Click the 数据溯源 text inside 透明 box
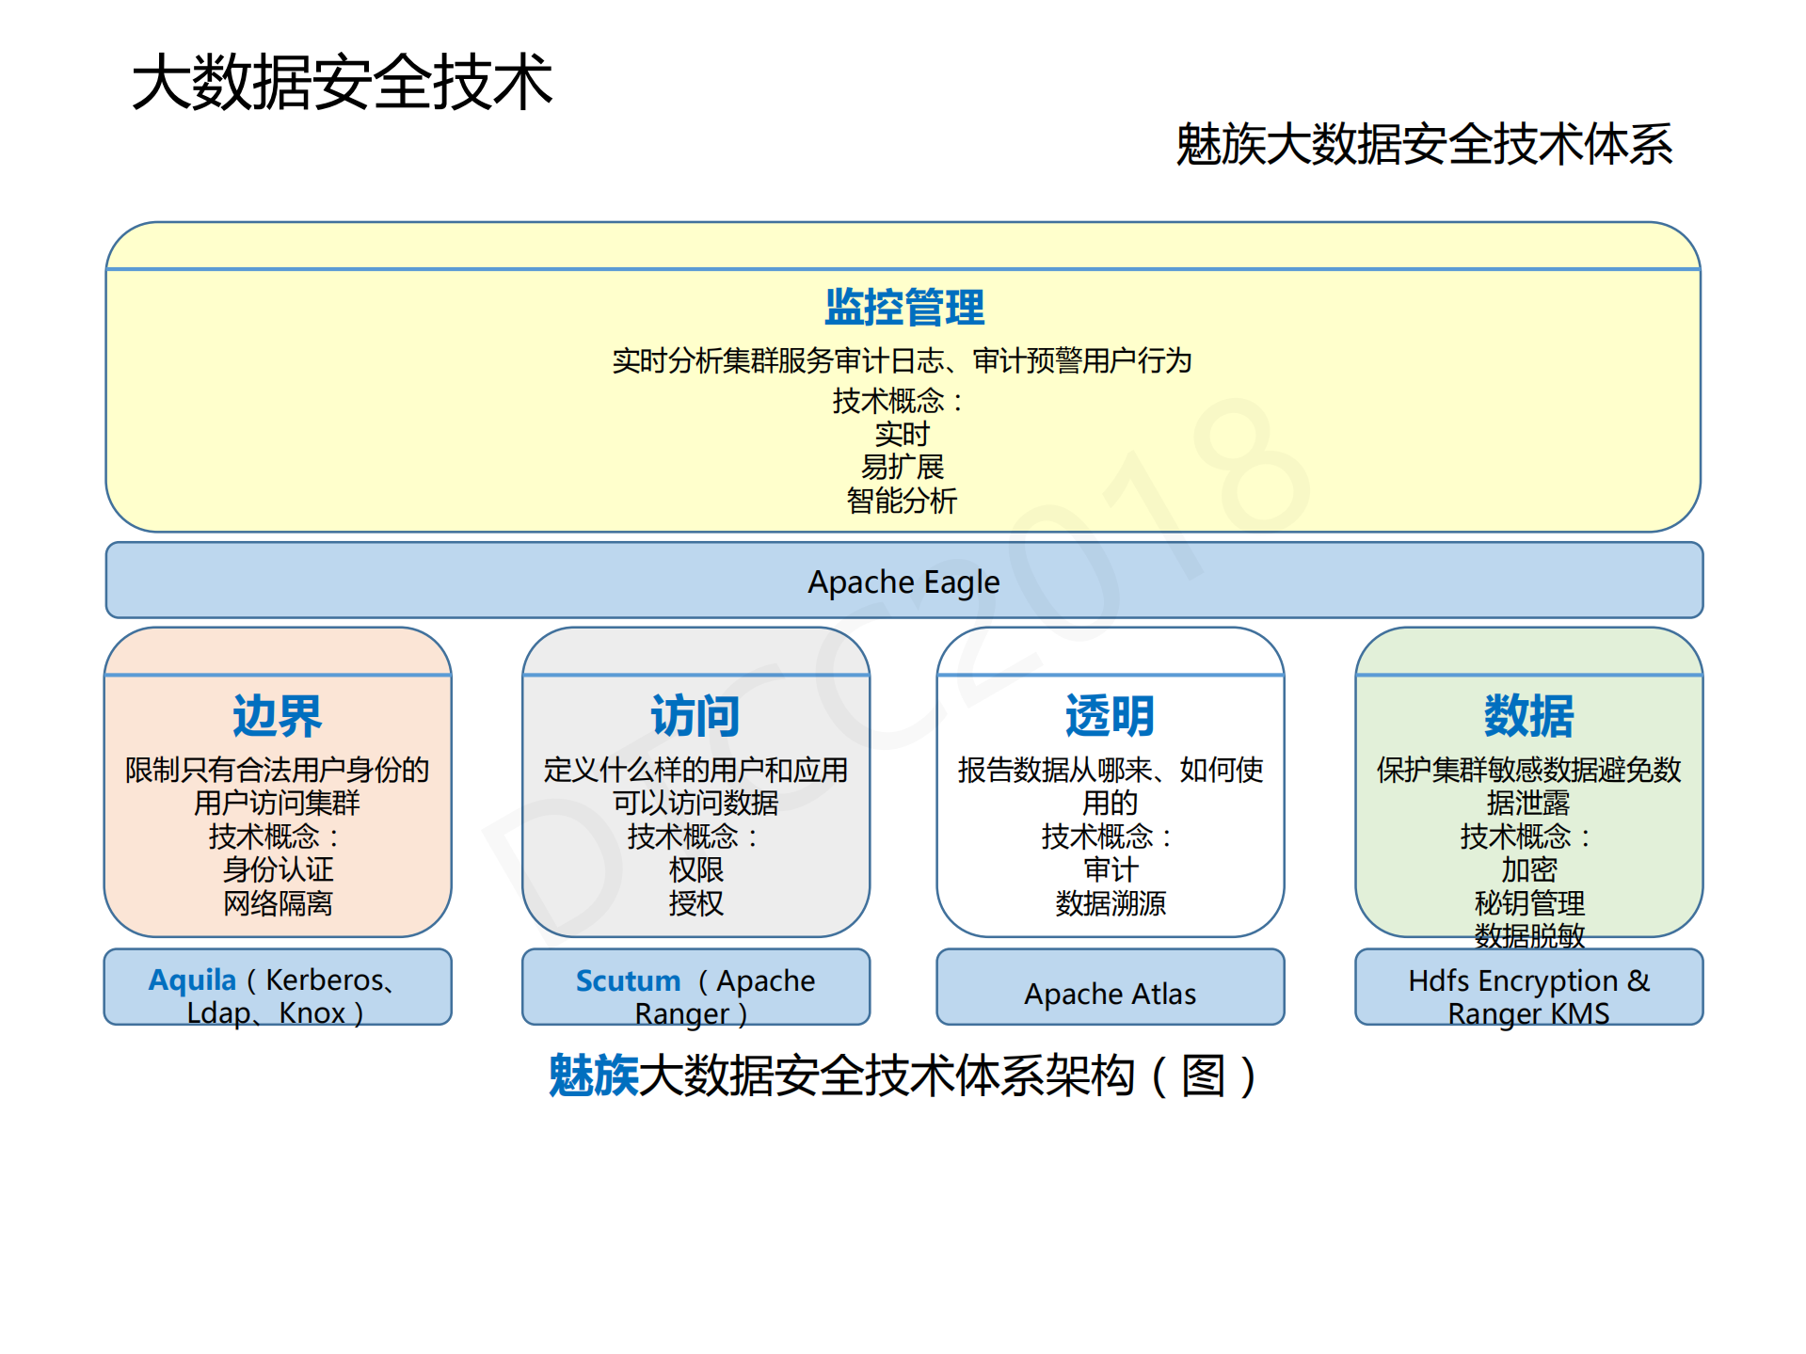1806x1354 pixels. 1109,904
